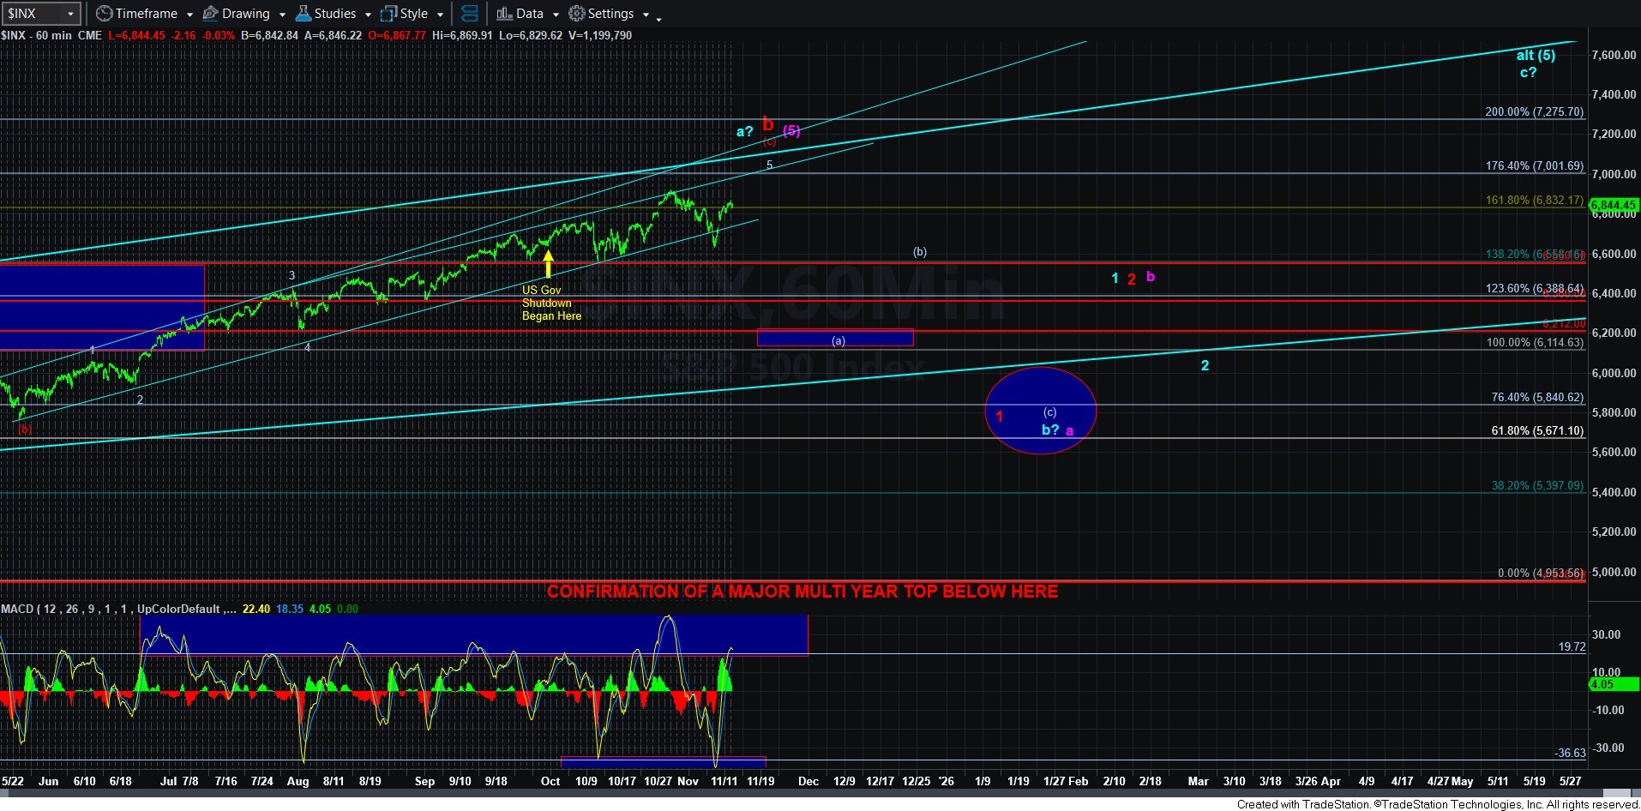Expand the Settings dropdown arrow
The width and height of the screenshot is (1641, 811).
coord(646,15)
